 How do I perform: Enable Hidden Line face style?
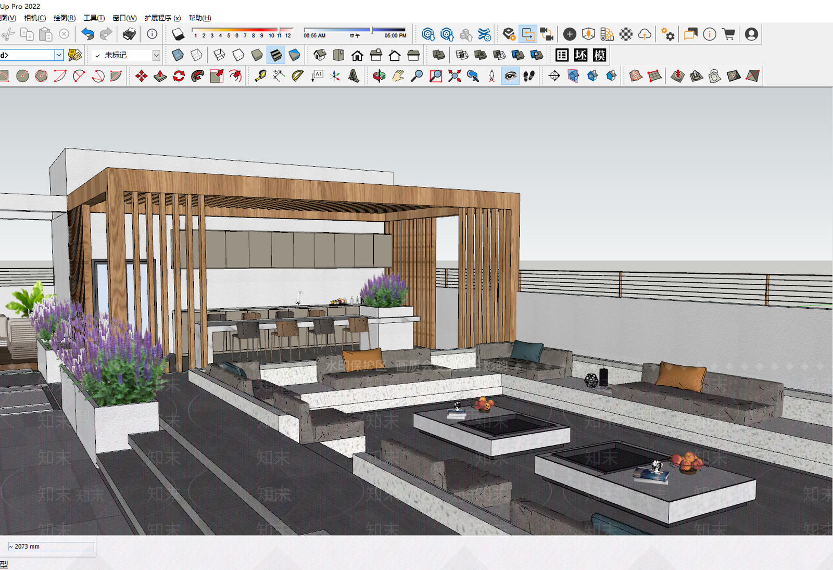(238, 55)
